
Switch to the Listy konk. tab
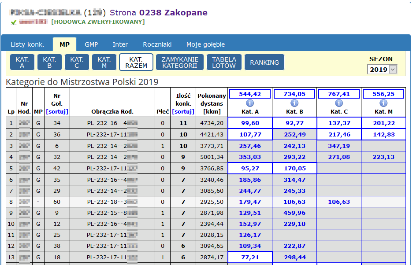pos(27,44)
